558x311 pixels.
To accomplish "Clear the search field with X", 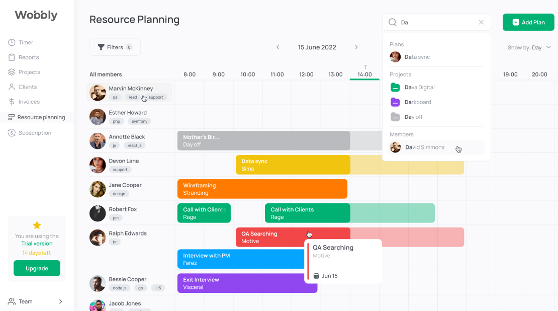I will (x=481, y=22).
